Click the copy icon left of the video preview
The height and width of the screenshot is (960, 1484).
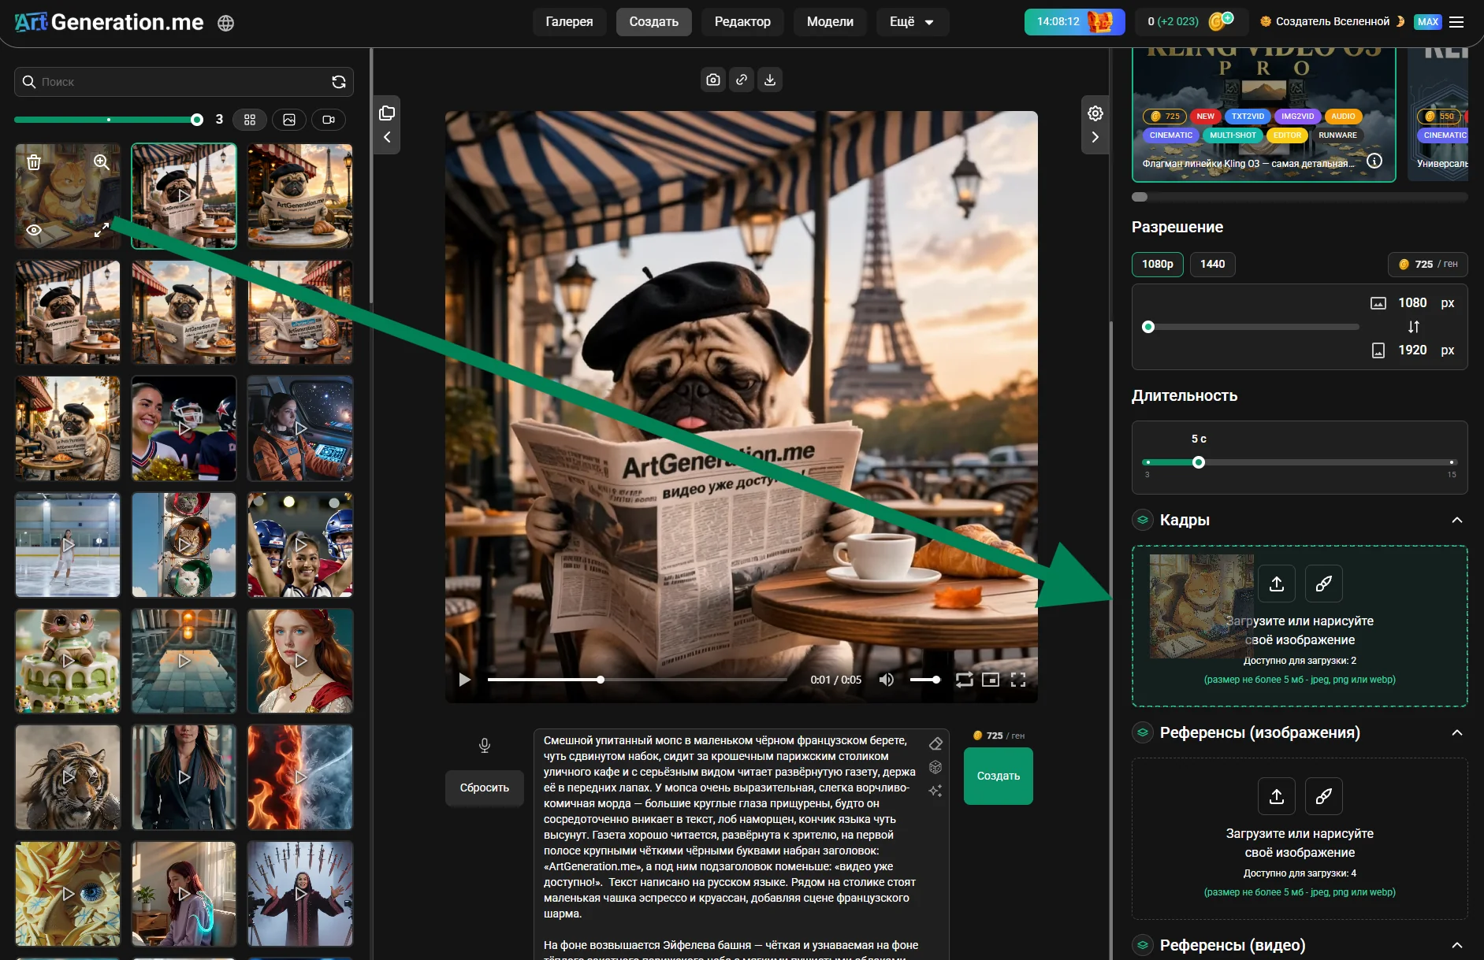387,113
